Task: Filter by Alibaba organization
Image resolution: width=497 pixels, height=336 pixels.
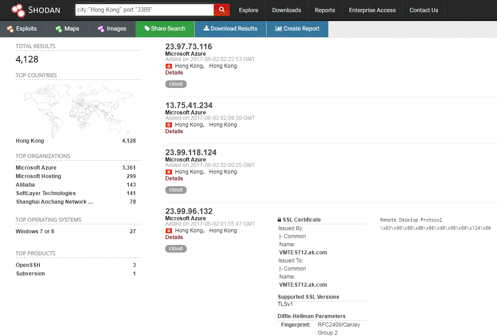Action: [25, 185]
